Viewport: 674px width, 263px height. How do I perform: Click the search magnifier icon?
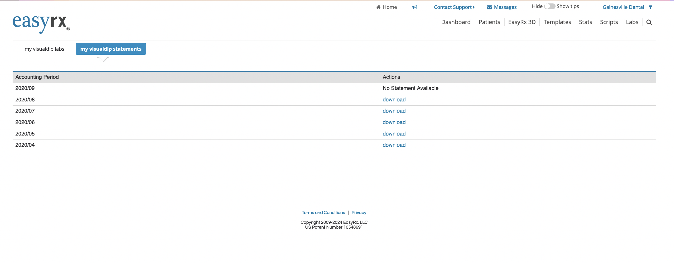(649, 22)
